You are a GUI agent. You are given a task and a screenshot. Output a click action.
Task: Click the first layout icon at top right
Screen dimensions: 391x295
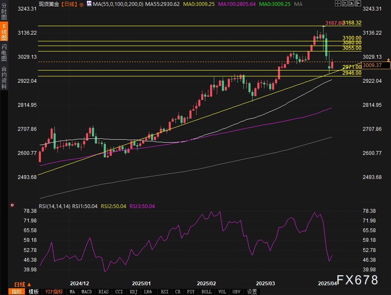(338, 4)
